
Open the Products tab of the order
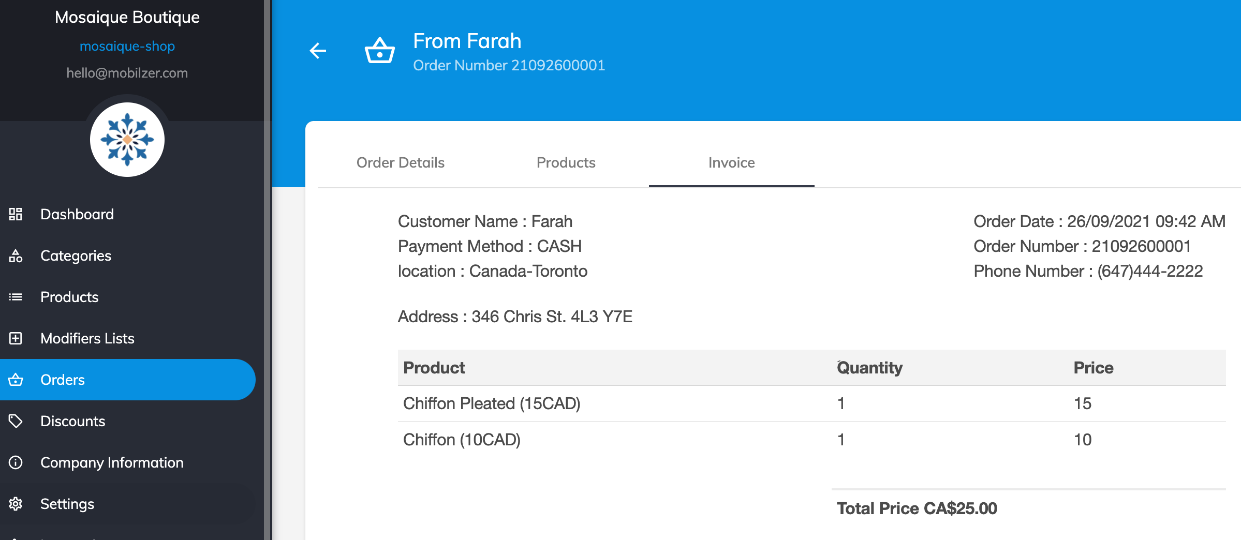(x=566, y=162)
